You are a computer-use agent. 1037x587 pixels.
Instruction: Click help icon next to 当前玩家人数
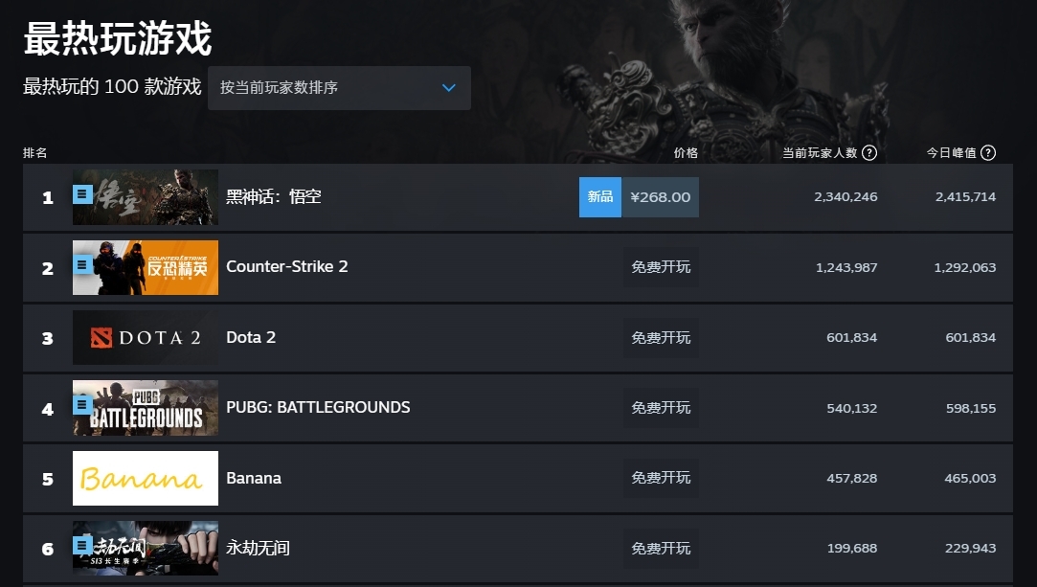pos(869,152)
